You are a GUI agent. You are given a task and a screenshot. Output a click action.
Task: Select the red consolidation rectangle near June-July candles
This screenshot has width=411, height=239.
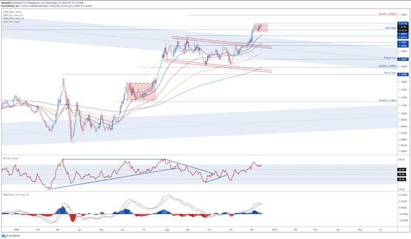(141, 92)
